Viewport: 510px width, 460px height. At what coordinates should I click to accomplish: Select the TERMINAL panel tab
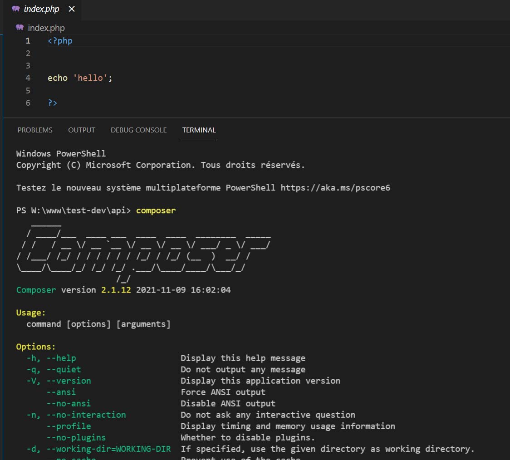click(x=199, y=130)
